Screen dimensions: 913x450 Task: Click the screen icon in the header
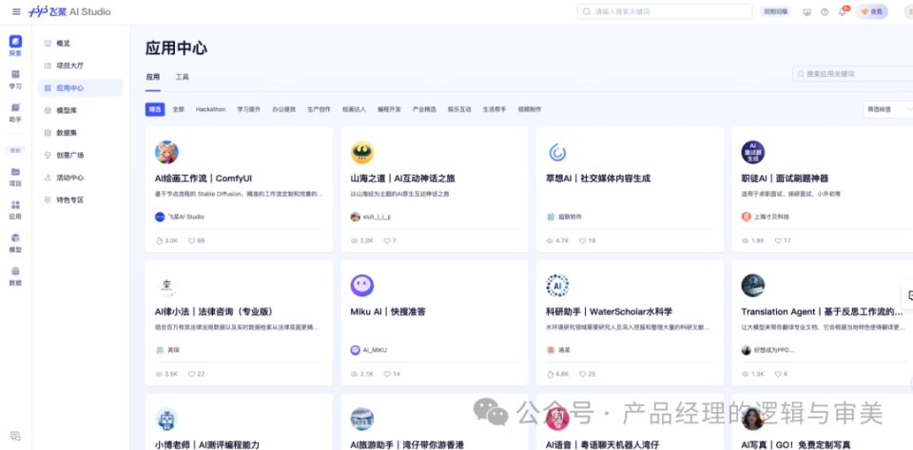(x=807, y=11)
